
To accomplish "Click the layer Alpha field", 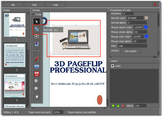I will pos(140,106).
